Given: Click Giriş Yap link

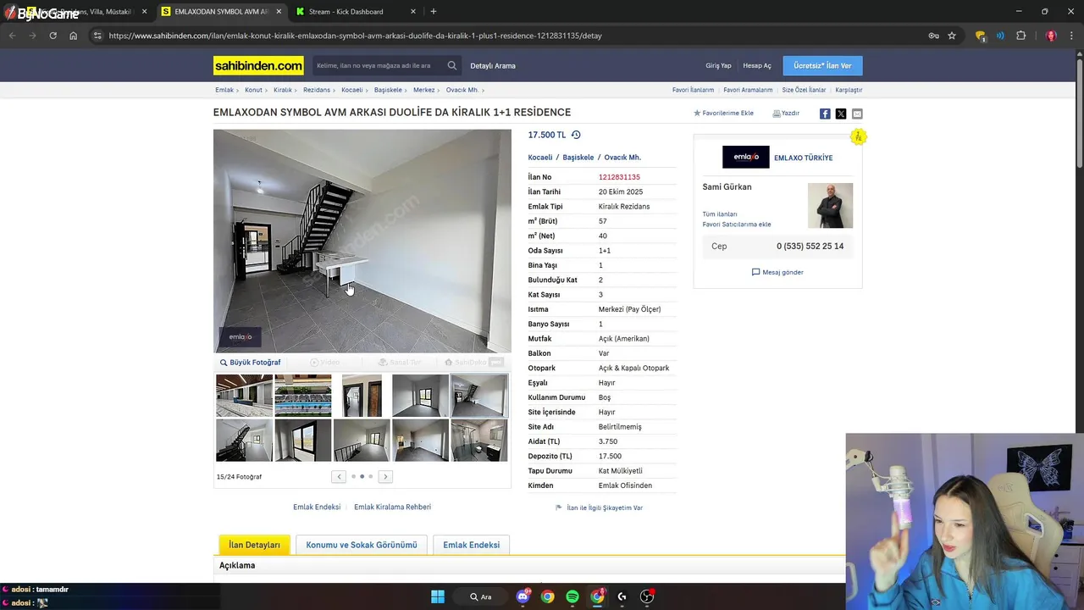Looking at the screenshot, I should click(718, 65).
